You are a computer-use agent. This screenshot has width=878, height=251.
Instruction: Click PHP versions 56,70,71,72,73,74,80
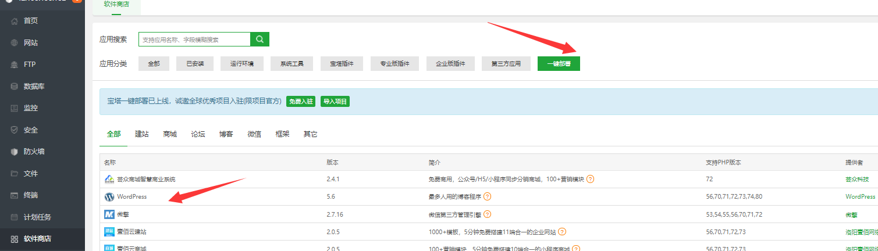pos(734,197)
